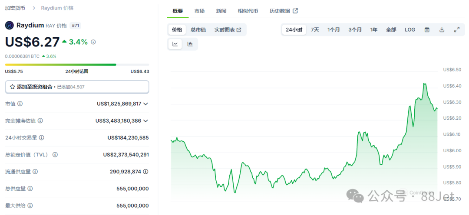Click info icon next to 完全摊薄估值
469x215 pixels.
coord(40,121)
